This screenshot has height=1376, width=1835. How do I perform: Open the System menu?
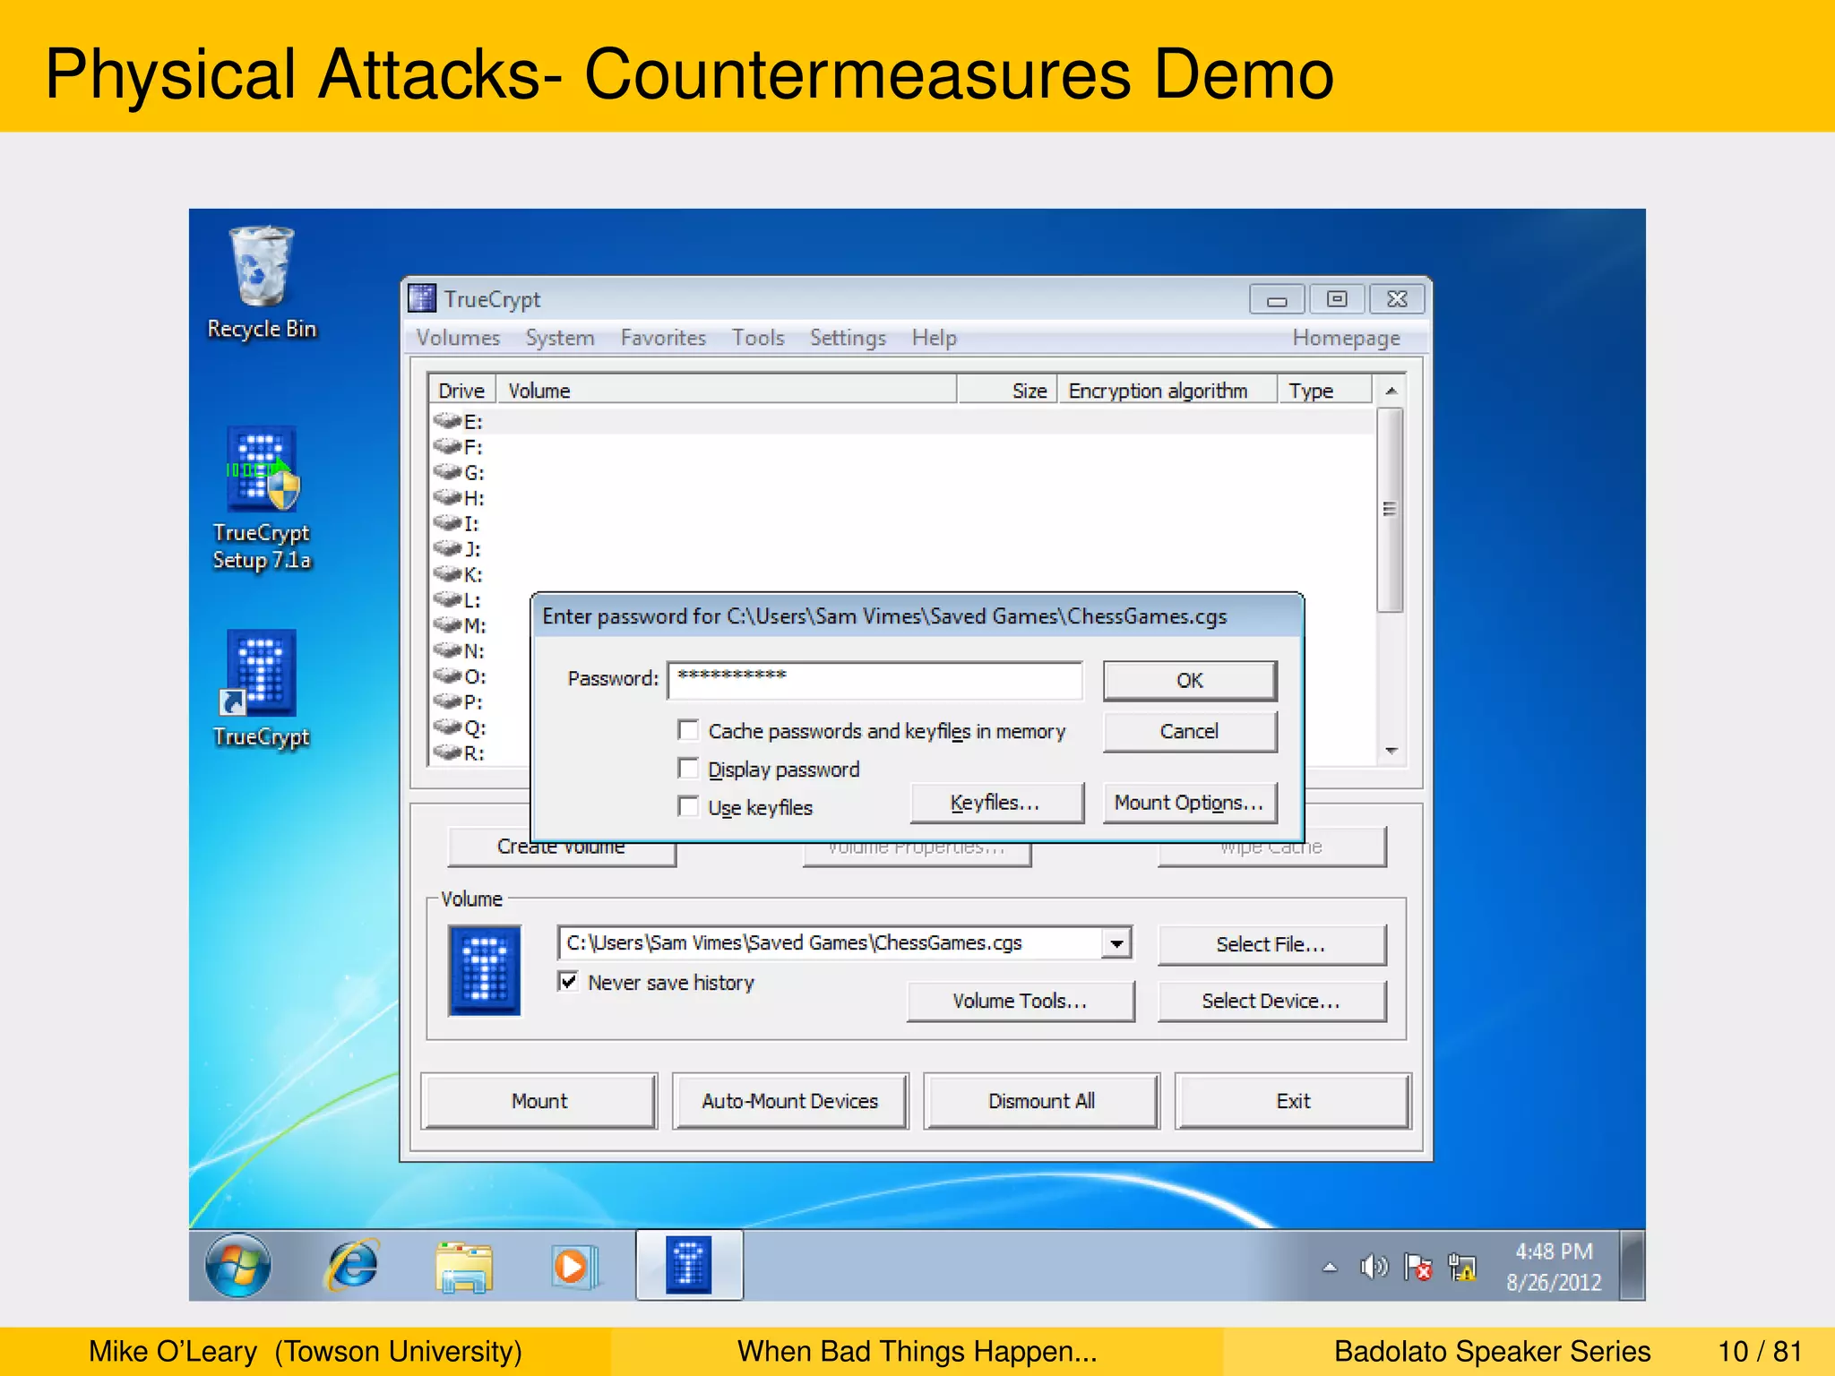[x=560, y=338]
